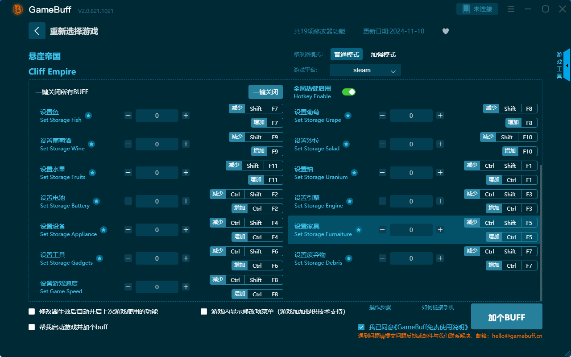Viewport: 571px width, 357px height.
Task: Open the hamburger menu at top right
Action: click(511, 9)
